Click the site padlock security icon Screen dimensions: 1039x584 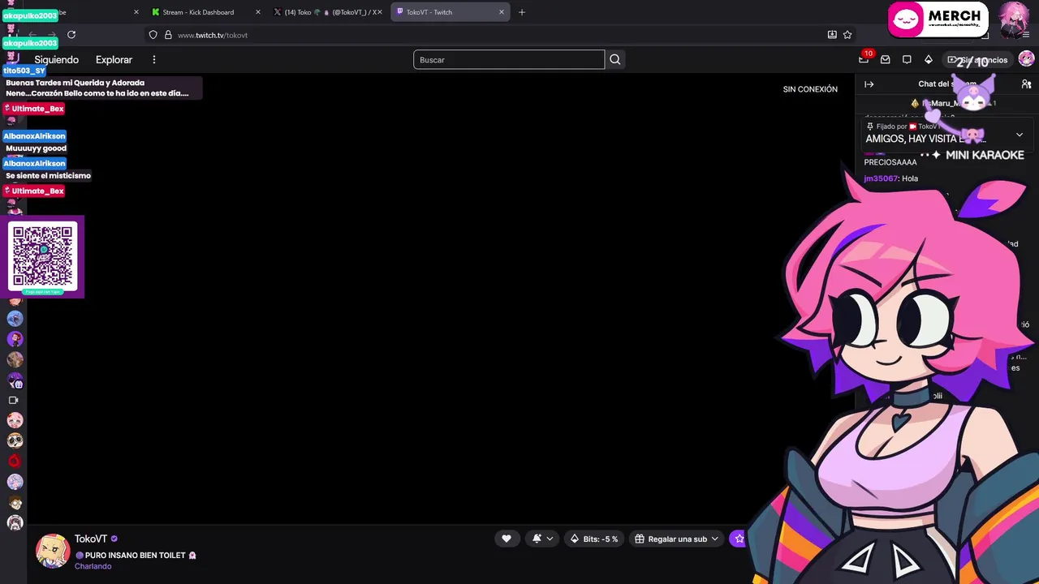(168, 35)
